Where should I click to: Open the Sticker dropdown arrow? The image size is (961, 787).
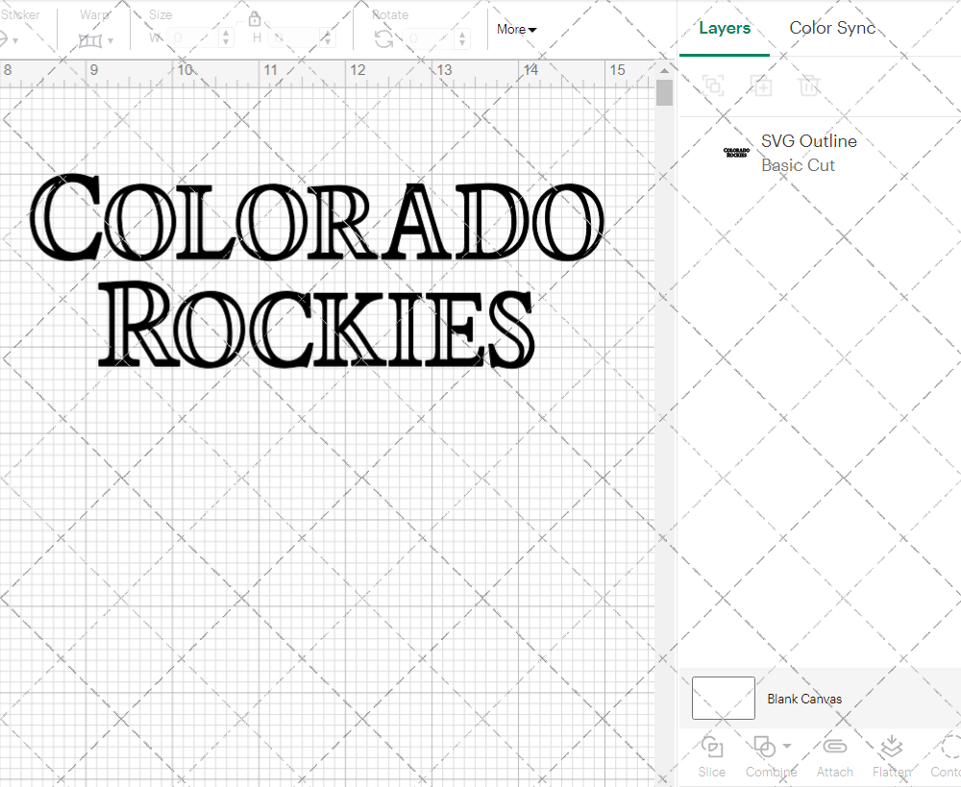pos(14,41)
